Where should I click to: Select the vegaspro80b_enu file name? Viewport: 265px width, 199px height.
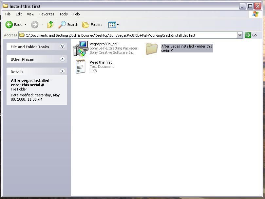[x=104, y=44]
